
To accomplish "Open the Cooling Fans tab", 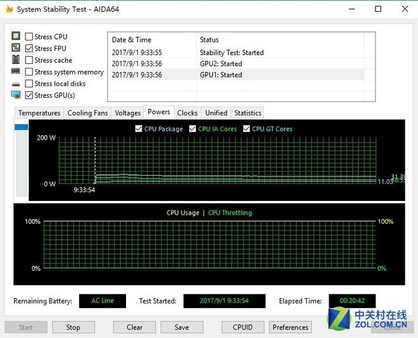I will tap(88, 113).
